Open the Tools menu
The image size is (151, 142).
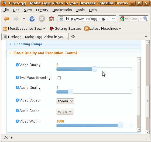click(80, 10)
